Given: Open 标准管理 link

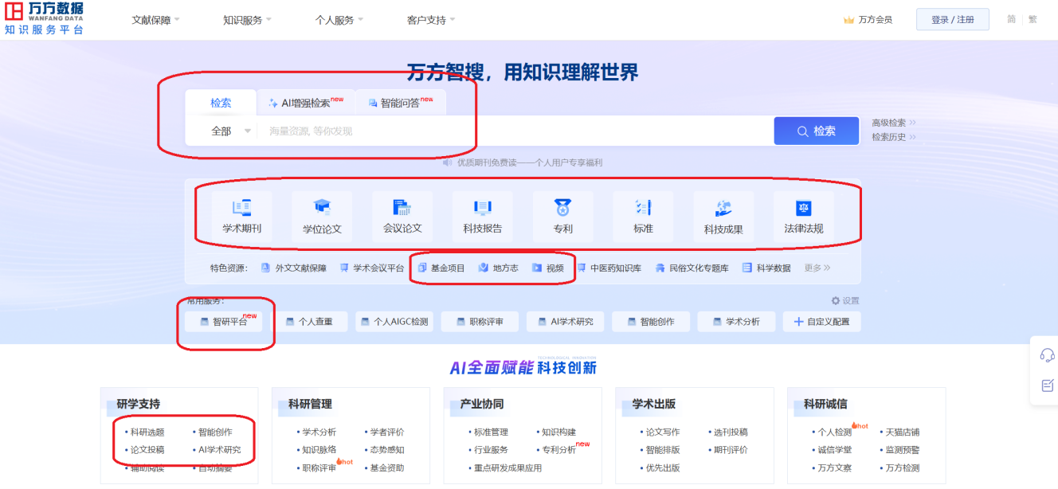Looking at the screenshot, I should click(x=491, y=432).
